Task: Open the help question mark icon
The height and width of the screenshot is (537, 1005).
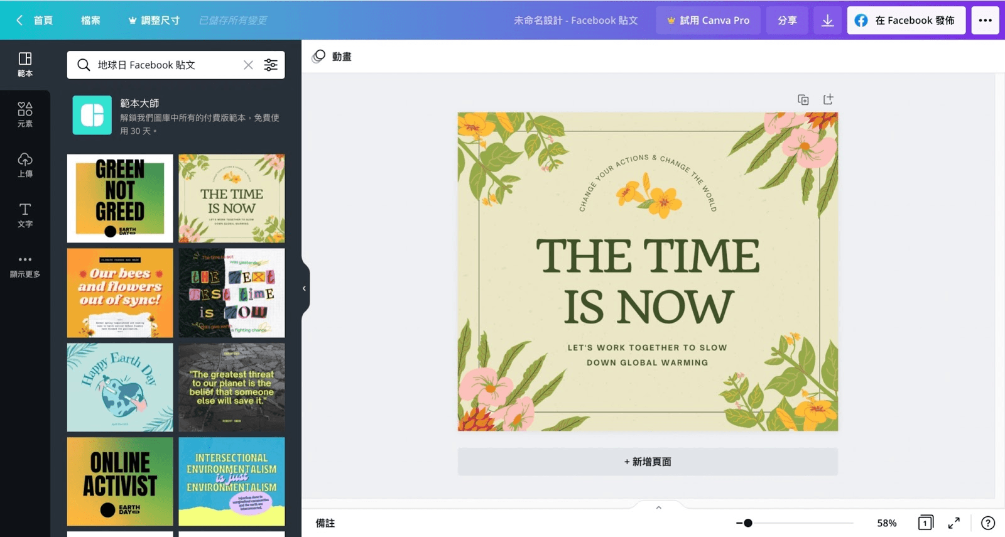Action: tap(988, 523)
